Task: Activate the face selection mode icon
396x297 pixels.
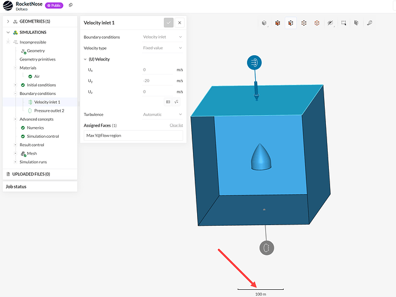Action: (291, 23)
